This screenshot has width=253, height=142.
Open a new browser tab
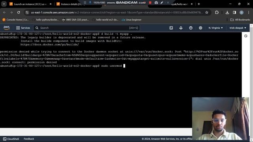click(199, 4)
